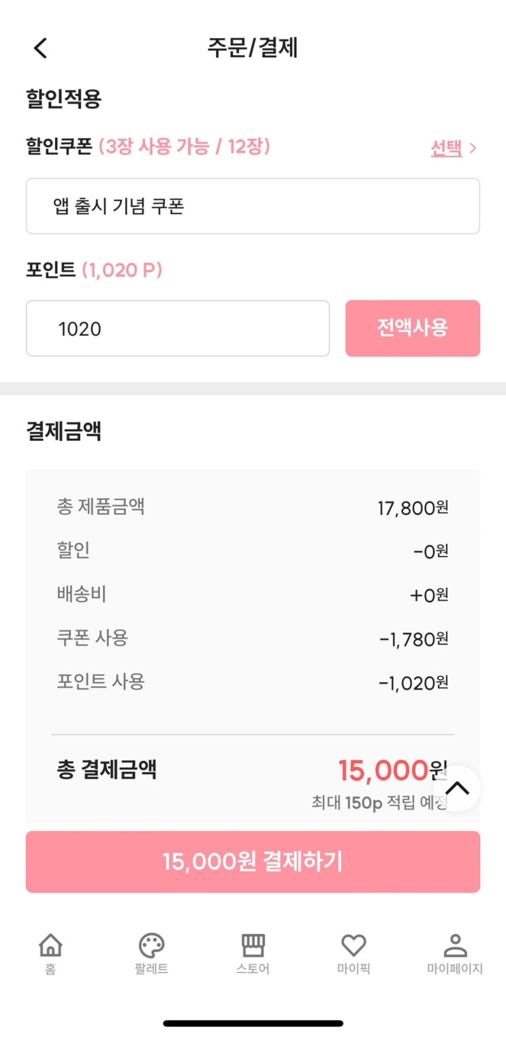Tap the MyPage person icon

click(454, 945)
